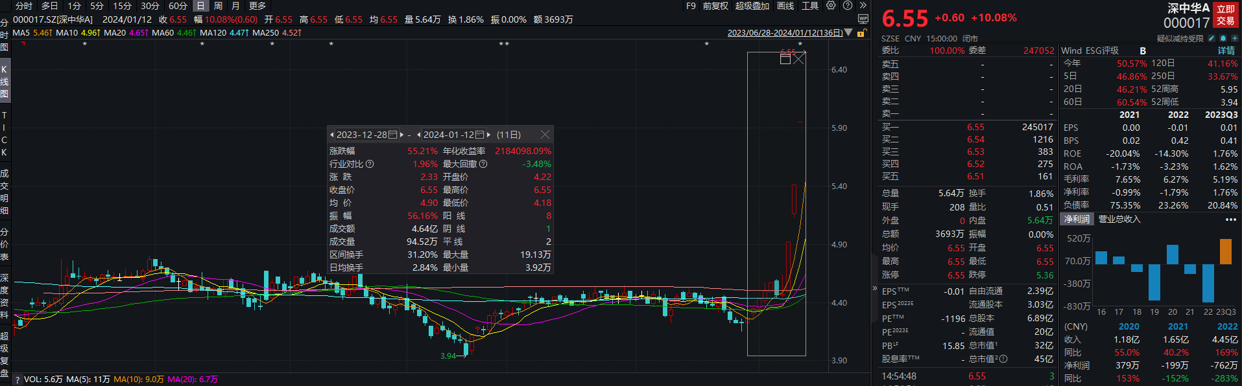Click the double-chevron icon in the top toolbar
Viewport: 1242px width, 386px height.
point(863,5)
